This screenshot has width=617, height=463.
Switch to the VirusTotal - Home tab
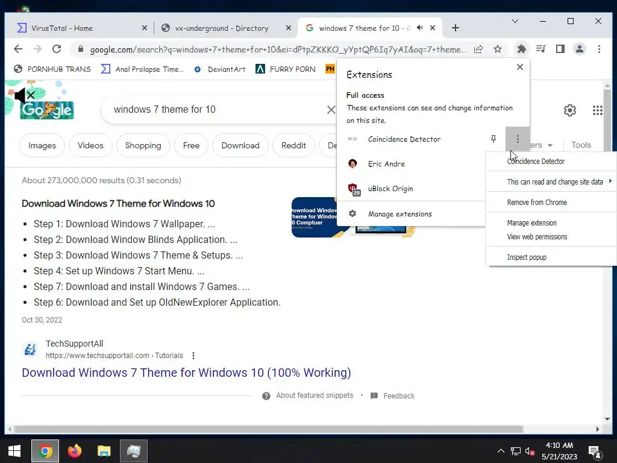tap(79, 28)
